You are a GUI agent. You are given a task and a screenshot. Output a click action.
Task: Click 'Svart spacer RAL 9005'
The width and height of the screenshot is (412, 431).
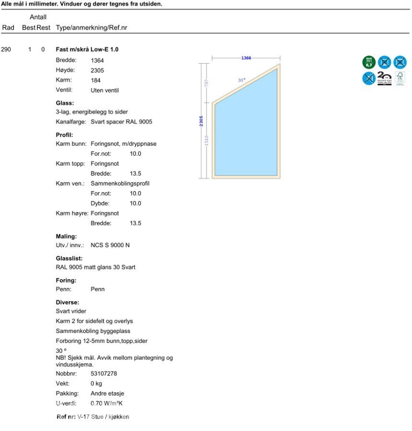click(x=121, y=122)
